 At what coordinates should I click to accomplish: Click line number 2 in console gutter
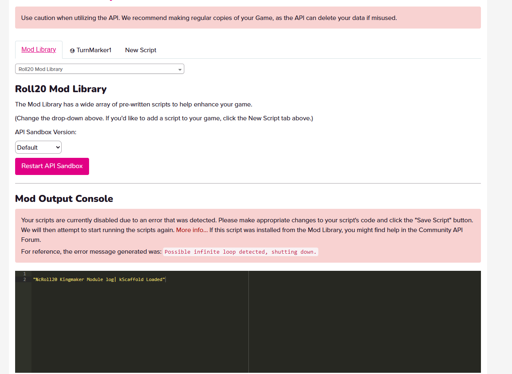pyautogui.click(x=25, y=279)
